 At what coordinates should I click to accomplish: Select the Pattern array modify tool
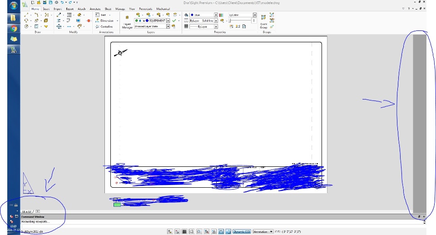[x=69, y=15]
